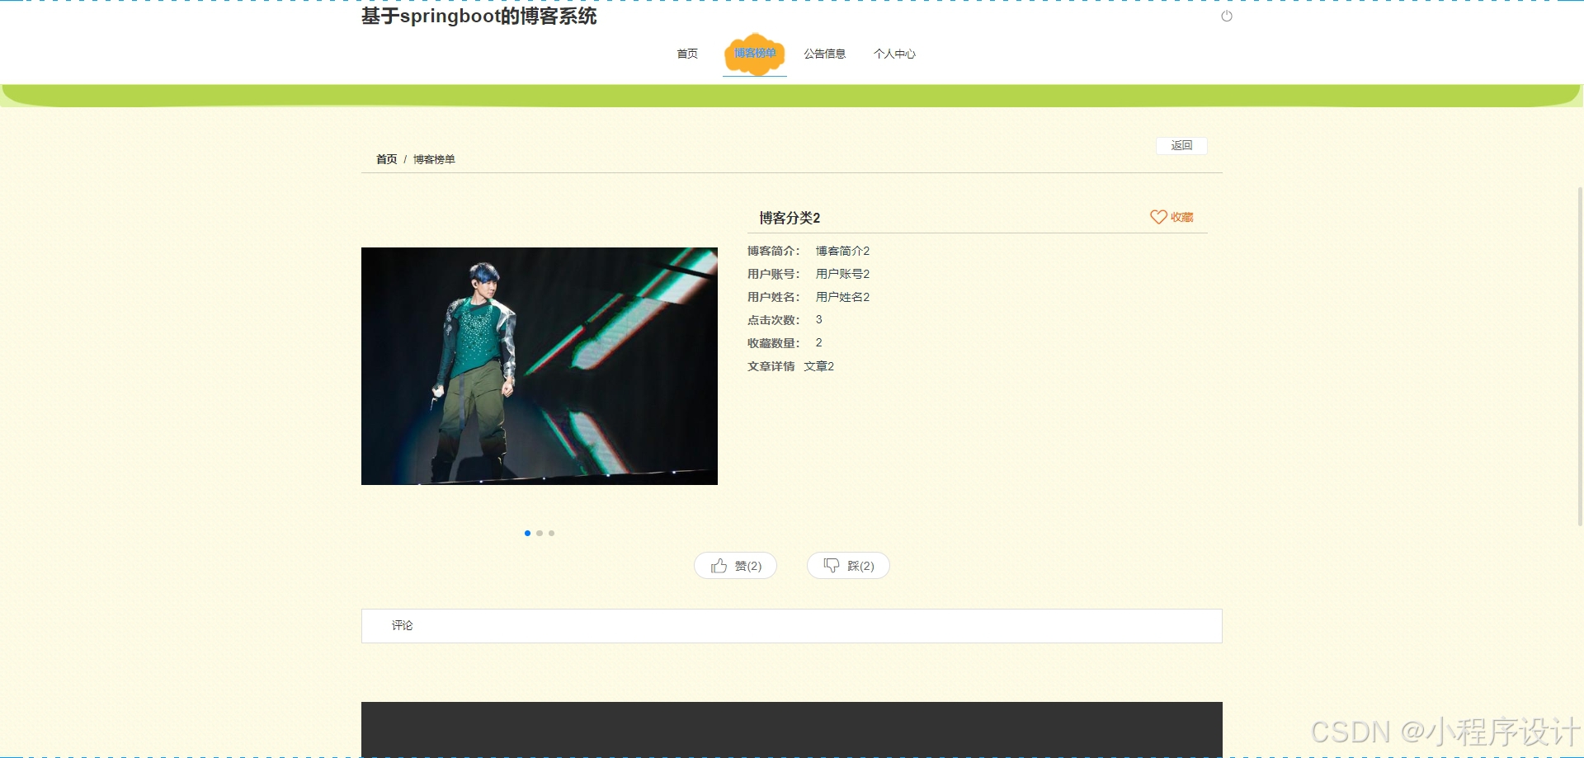Click the 用户姓名 label
Image resolution: width=1584 pixels, height=758 pixels.
[x=774, y=297]
